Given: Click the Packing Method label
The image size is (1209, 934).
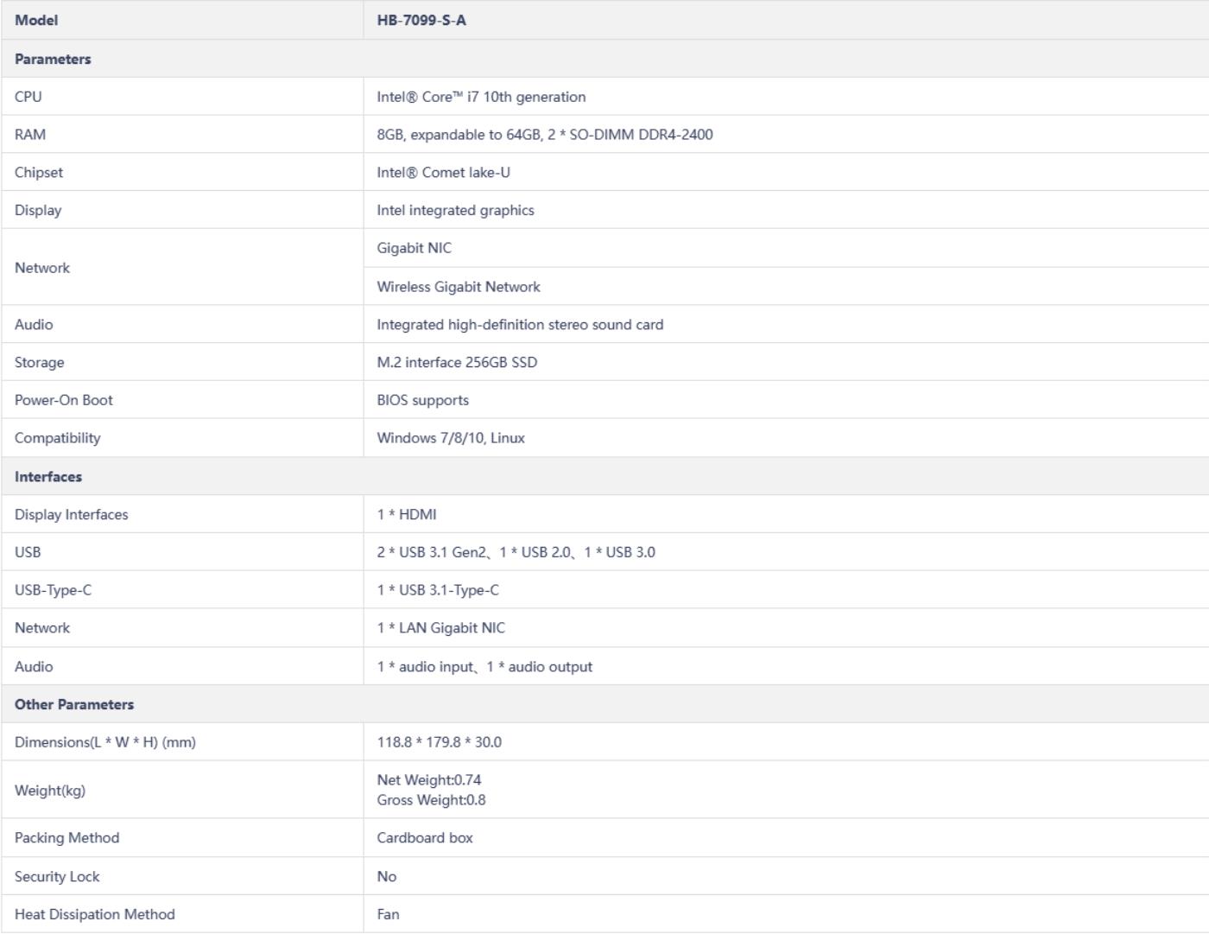Looking at the screenshot, I should (x=66, y=838).
